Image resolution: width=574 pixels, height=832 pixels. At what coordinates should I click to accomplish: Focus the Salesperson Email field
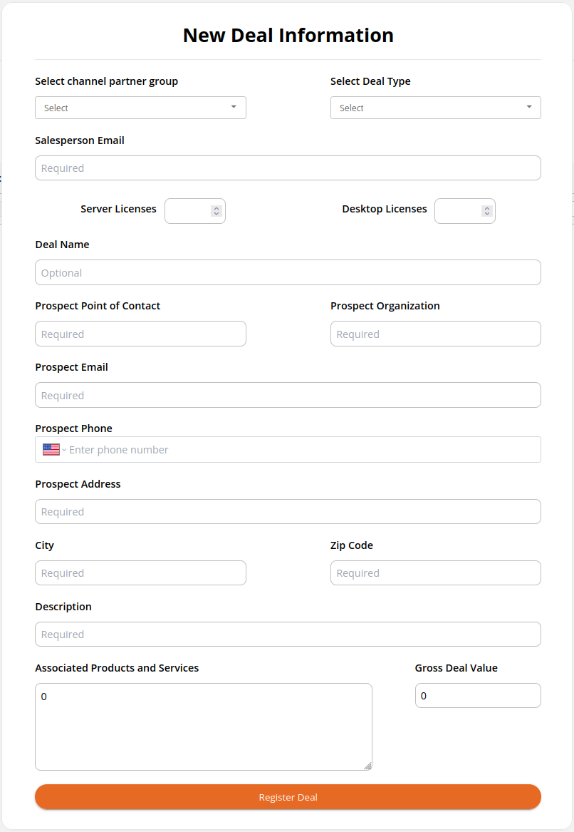pyautogui.click(x=288, y=168)
